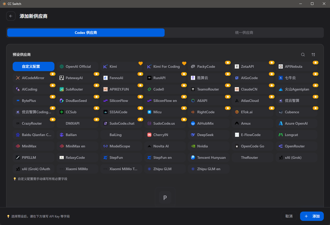Select the DMXAPI provider
The image size is (330, 225).
point(77,123)
